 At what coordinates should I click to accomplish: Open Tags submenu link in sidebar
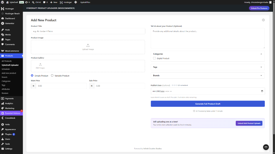tap(3, 85)
